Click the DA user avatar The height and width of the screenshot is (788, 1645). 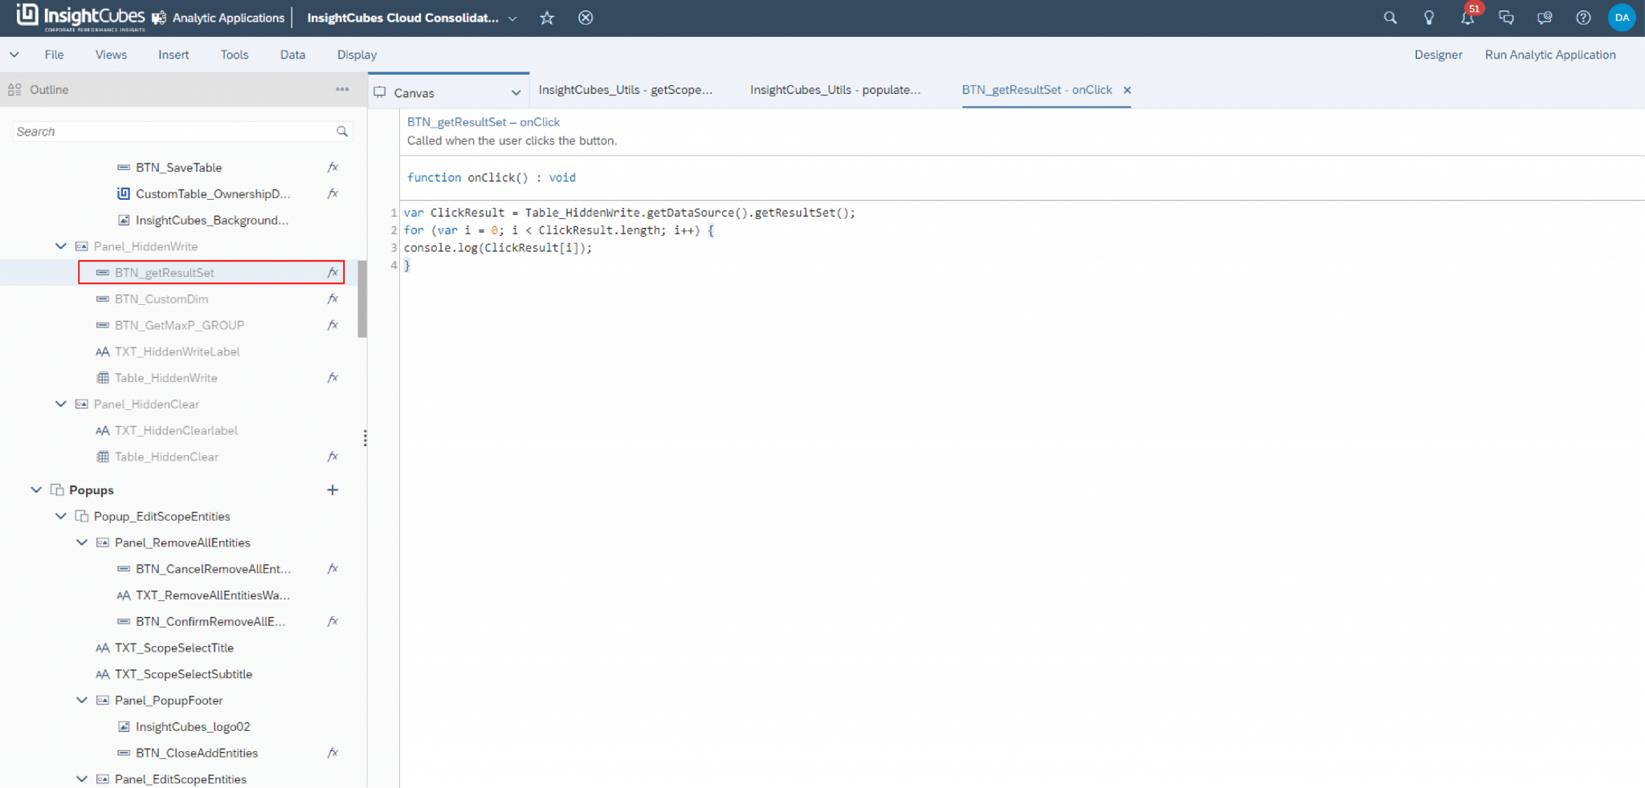click(1622, 17)
